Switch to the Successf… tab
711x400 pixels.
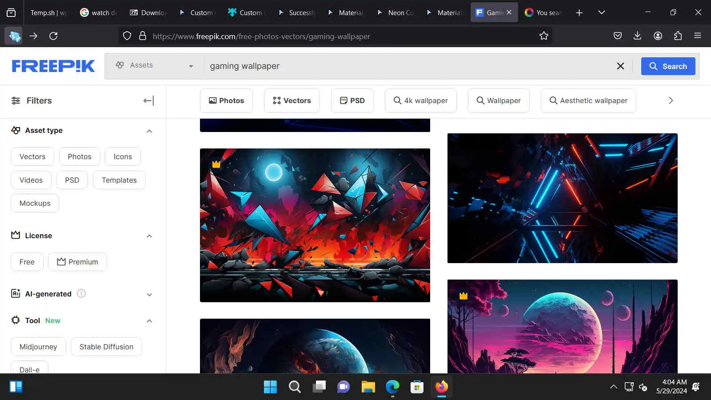coord(296,13)
